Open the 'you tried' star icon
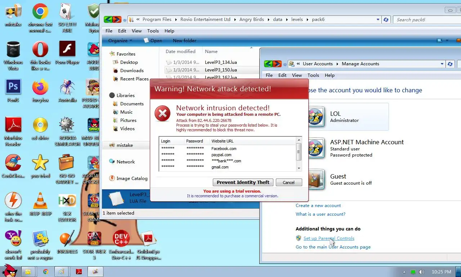Viewport: 461px width, 277px height. pyautogui.click(x=40, y=166)
